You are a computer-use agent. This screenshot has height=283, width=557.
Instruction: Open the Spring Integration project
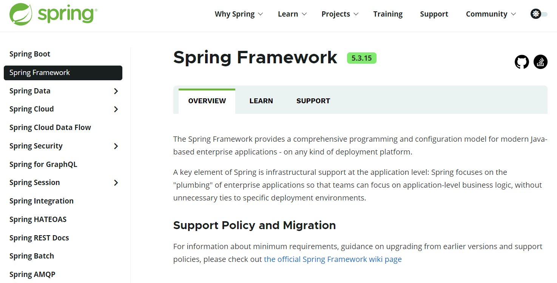41,200
